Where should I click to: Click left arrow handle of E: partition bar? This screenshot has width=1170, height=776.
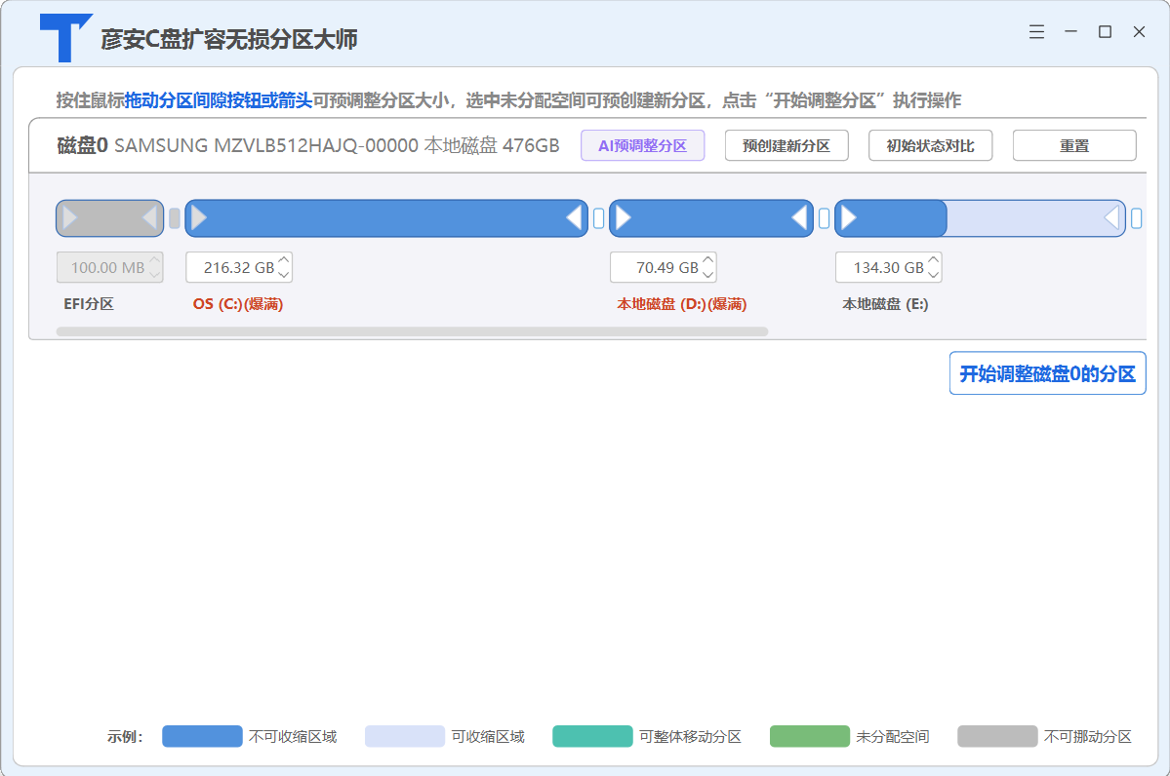tap(848, 218)
